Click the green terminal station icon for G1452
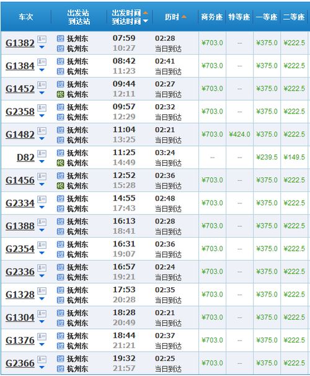Screen dimensions: 310x376 coord(60,94)
